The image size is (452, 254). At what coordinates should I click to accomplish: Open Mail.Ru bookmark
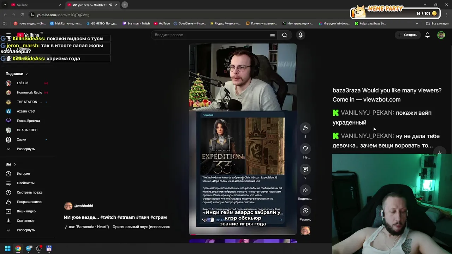[x=66, y=24]
